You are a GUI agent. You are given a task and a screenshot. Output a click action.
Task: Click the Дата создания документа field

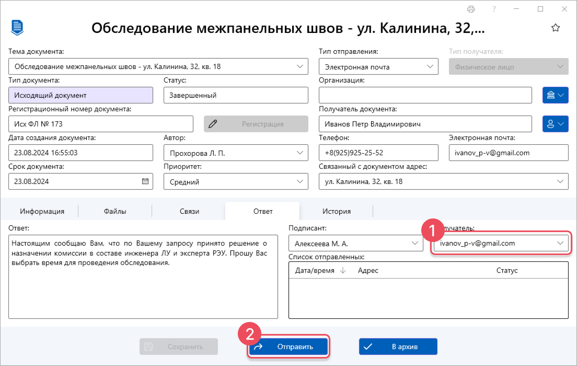[81, 152]
